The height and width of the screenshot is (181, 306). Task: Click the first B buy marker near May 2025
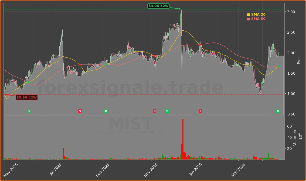(29, 111)
